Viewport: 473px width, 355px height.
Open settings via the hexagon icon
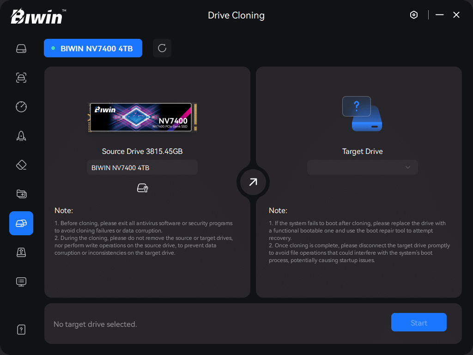pyautogui.click(x=414, y=15)
